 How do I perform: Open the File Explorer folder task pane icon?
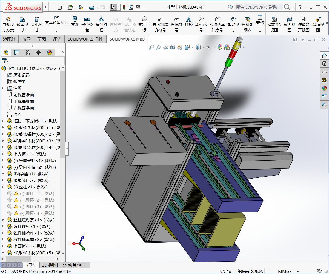pyautogui.click(x=324, y=72)
